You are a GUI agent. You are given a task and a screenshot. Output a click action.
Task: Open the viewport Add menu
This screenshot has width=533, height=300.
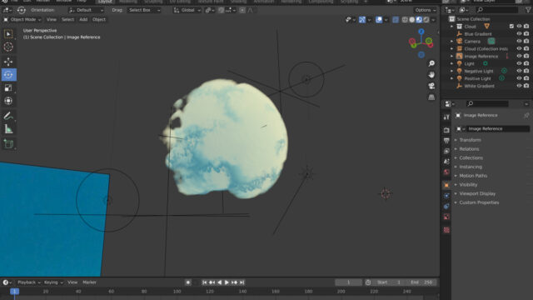tap(83, 19)
